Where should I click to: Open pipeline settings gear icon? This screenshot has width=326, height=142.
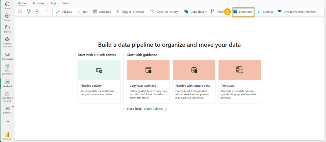tap(37, 12)
